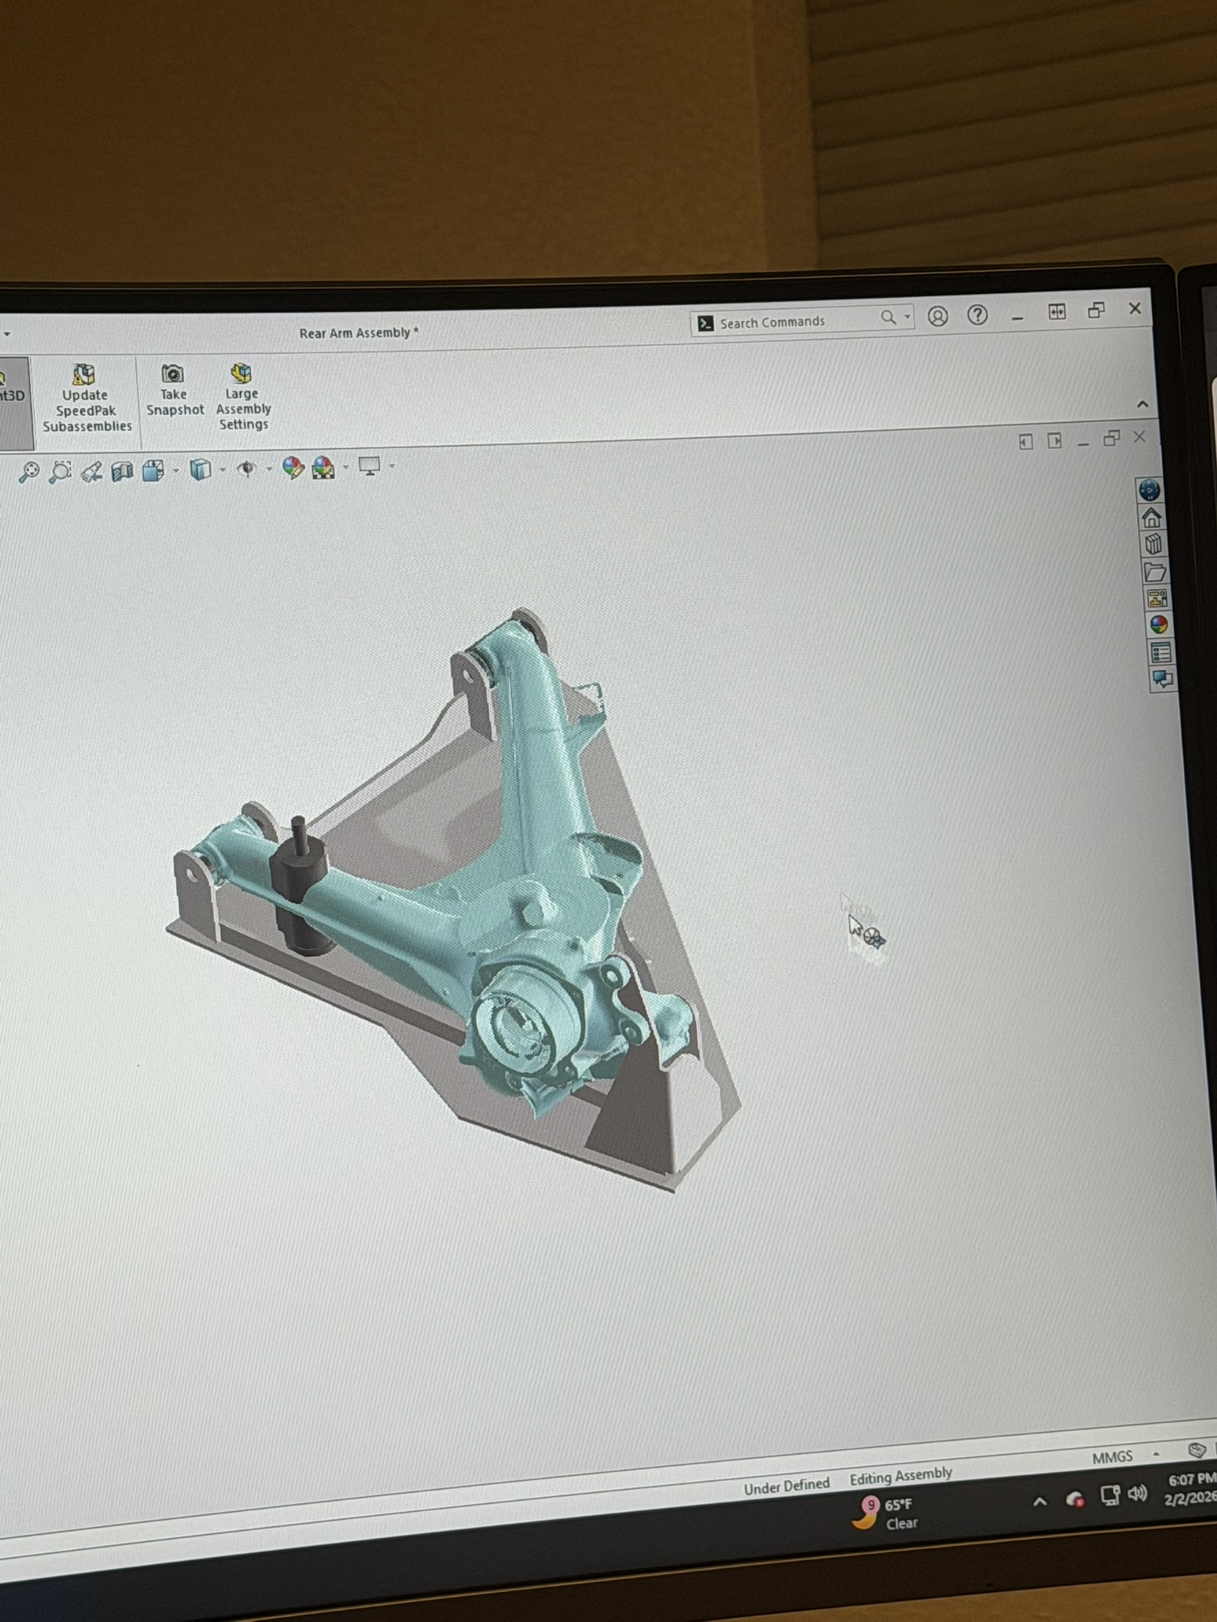This screenshot has width=1217, height=1622.
Task: Open the File Explorer folder tab
Action: tap(1155, 571)
